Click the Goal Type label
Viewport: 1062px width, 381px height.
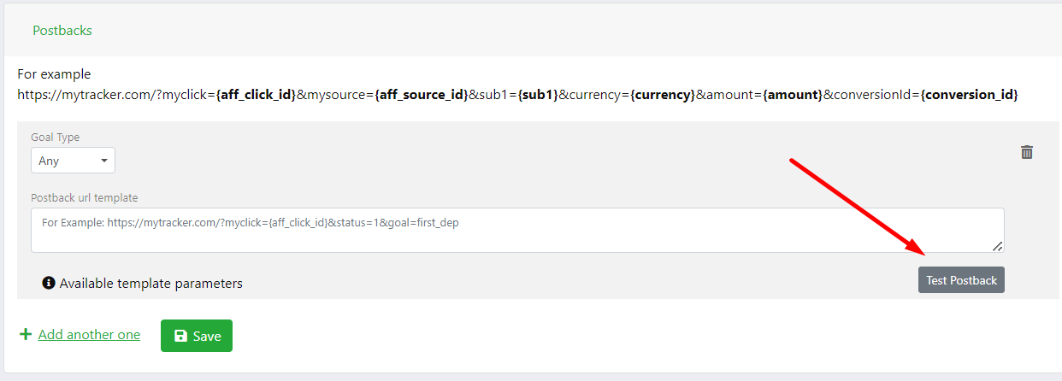click(x=55, y=137)
